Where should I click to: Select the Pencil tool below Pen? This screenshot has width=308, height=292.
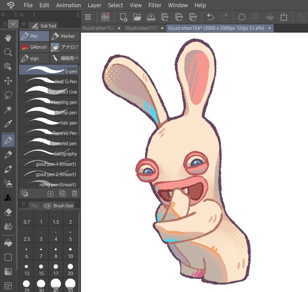click(8, 155)
